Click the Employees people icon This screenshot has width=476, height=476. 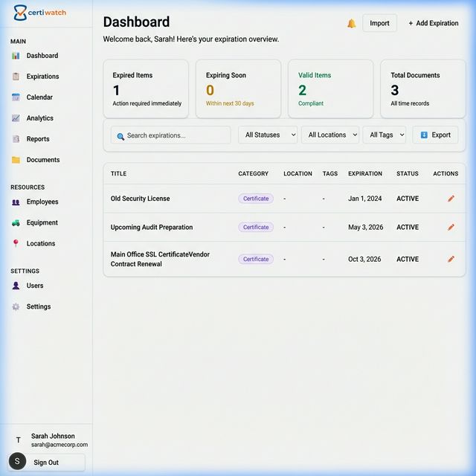[16, 202]
